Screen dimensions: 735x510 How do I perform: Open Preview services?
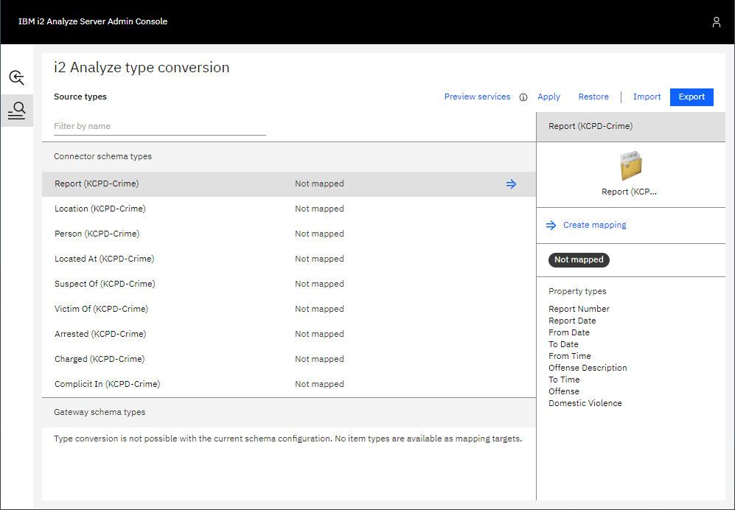477,97
